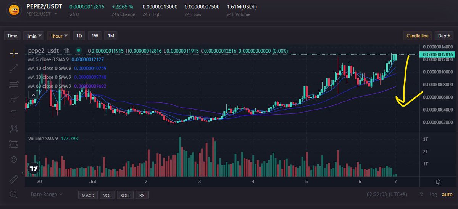Collapse the indicator legend list
458x209 pixels.
[34, 94]
